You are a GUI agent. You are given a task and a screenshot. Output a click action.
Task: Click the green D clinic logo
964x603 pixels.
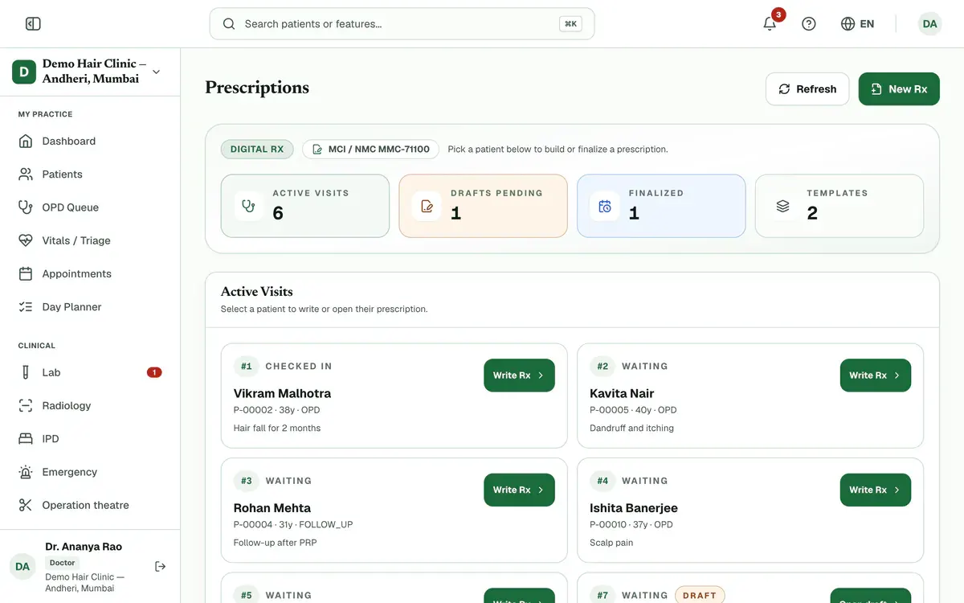24,72
